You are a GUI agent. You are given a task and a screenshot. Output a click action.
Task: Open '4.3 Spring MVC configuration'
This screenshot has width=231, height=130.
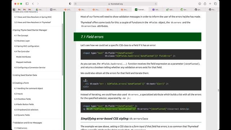click(27, 46)
